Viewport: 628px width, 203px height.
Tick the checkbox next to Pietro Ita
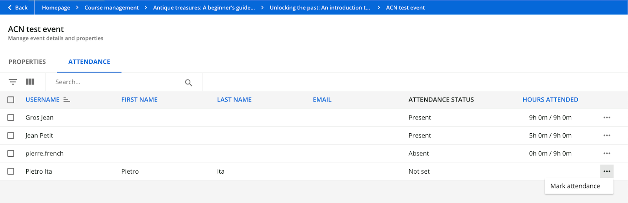(11, 171)
